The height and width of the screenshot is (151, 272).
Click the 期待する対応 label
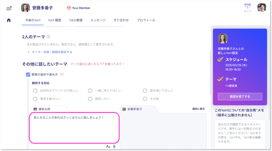pyautogui.click(x=41, y=83)
